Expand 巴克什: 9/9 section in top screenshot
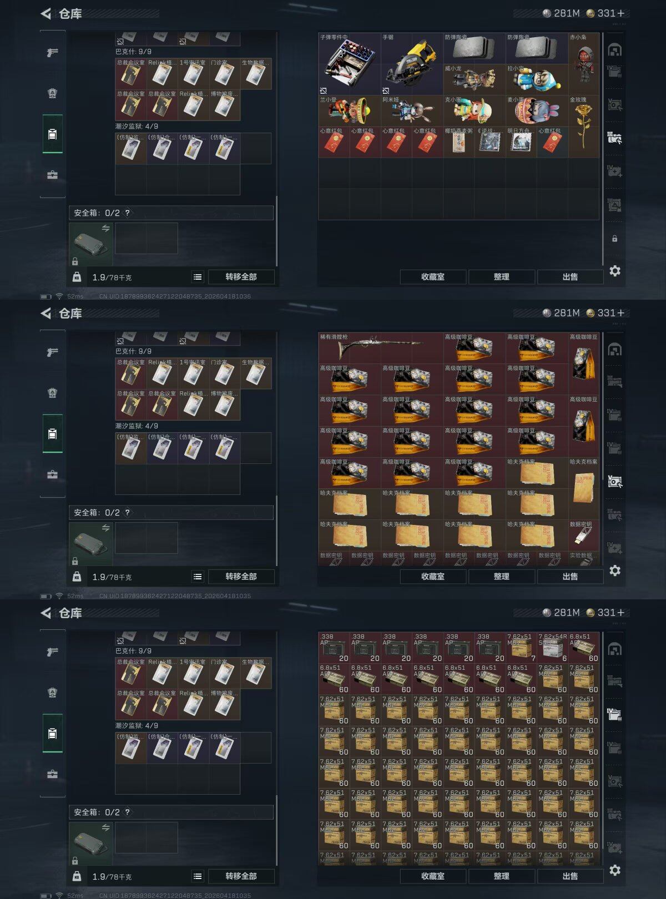This screenshot has width=666, height=899. coord(133,52)
